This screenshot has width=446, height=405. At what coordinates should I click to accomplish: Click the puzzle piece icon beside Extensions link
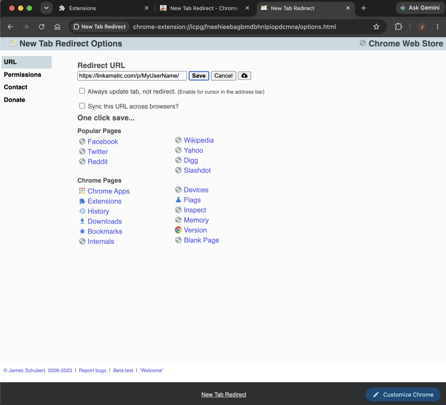82,201
